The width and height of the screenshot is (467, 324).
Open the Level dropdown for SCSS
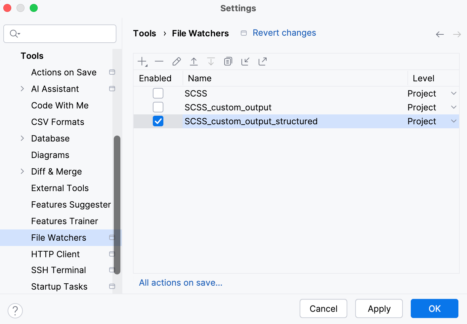pos(453,93)
